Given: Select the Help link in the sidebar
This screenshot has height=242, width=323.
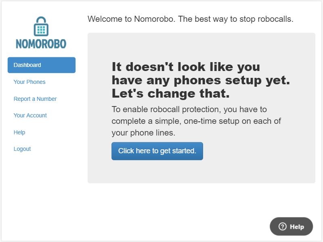Looking at the screenshot, I should 19,132.
